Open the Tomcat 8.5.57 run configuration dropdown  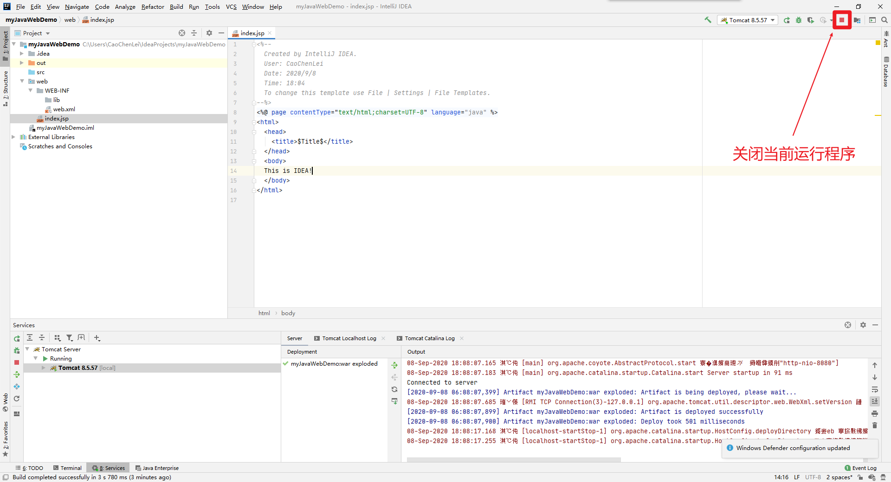click(748, 20)
